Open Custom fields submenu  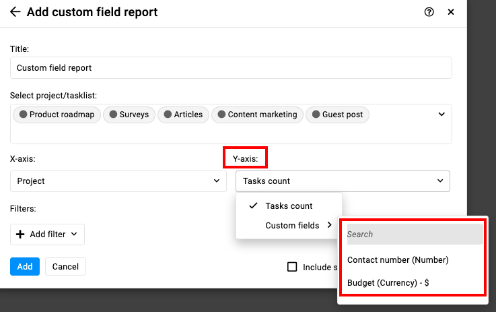[x=289, y=225]
